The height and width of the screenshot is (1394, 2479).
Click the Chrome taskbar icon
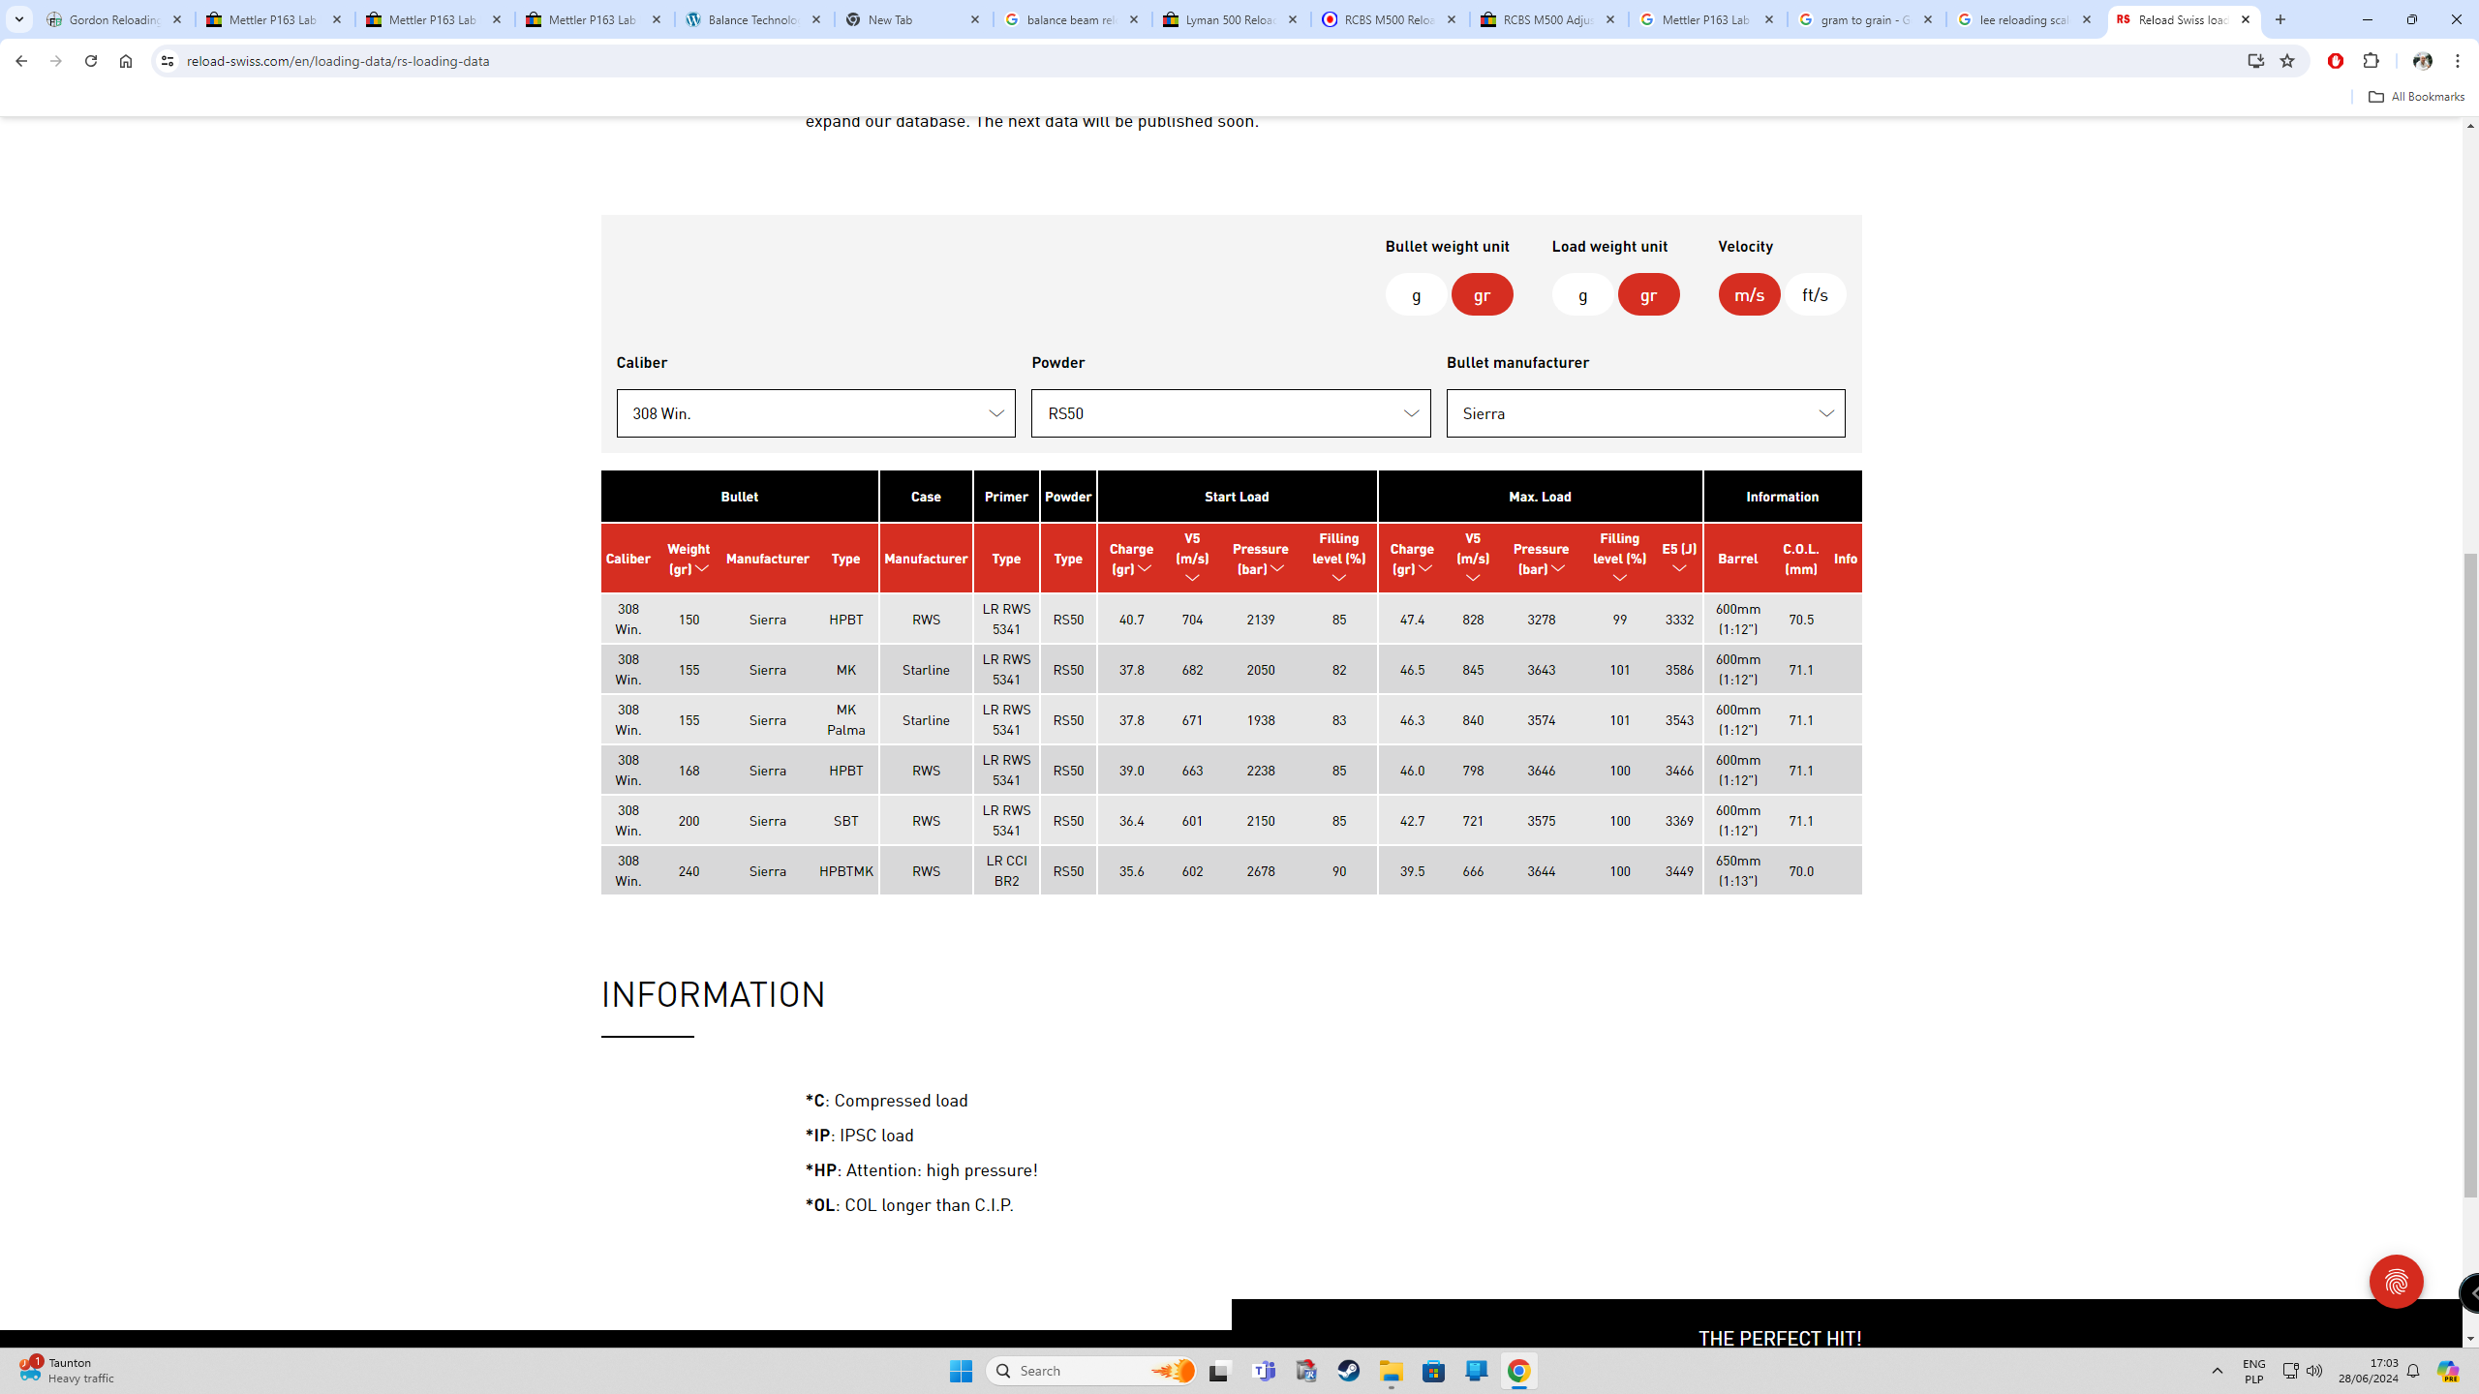point(1518,1371)
